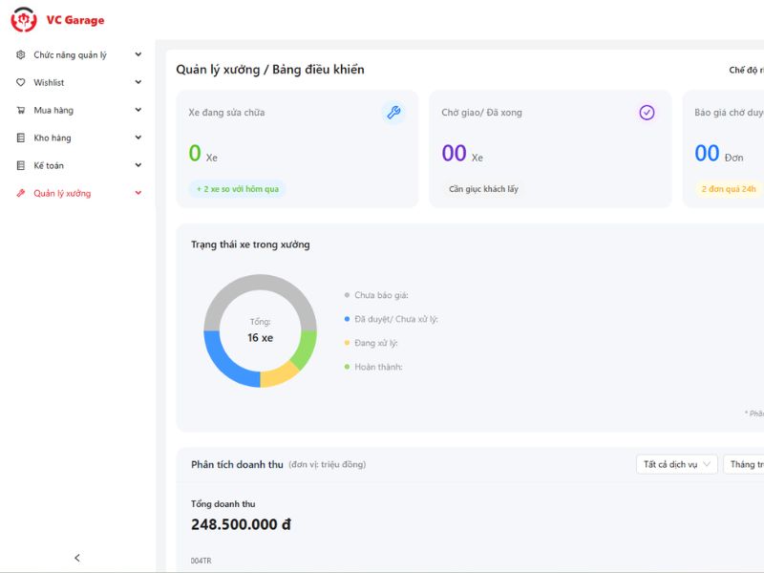Click '+ 2 xe so với hôm qua' badge
Screen dimensions: 764x573
(238, 189)
